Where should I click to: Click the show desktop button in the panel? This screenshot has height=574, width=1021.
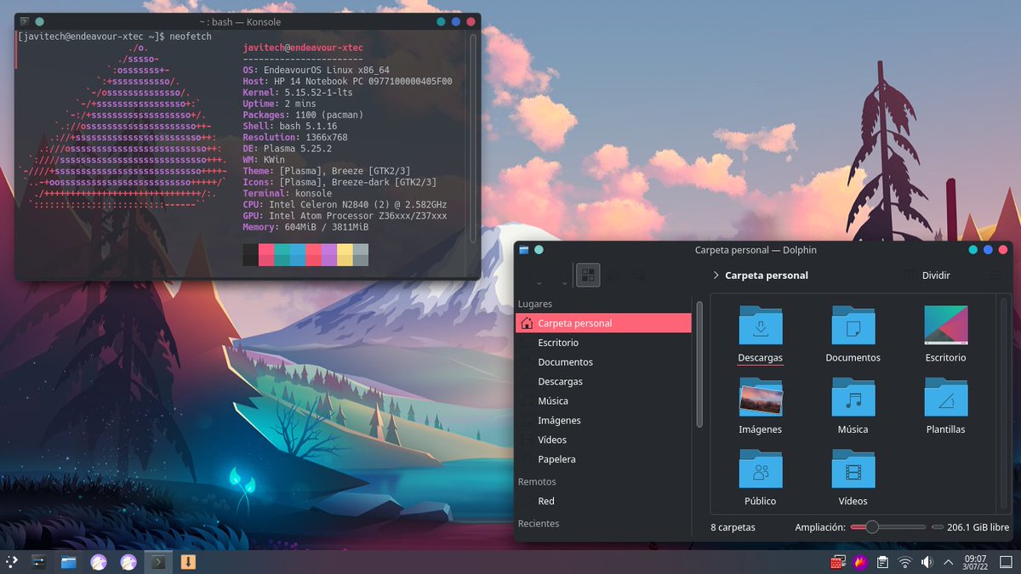[x=1007, y=562]
